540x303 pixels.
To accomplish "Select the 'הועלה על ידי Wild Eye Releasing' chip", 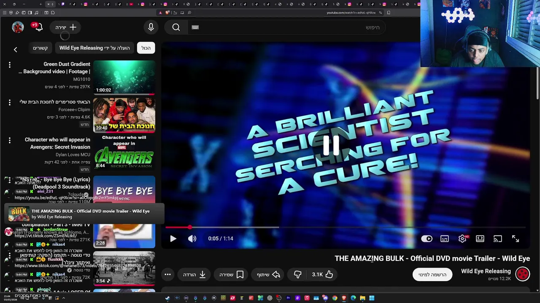I will [x=94, y=48].
